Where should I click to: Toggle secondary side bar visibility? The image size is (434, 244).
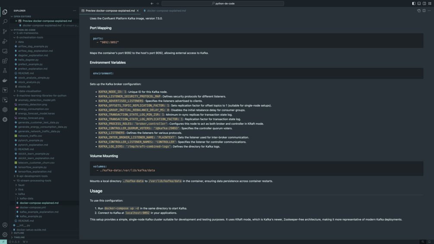click(x=424, y=3)
